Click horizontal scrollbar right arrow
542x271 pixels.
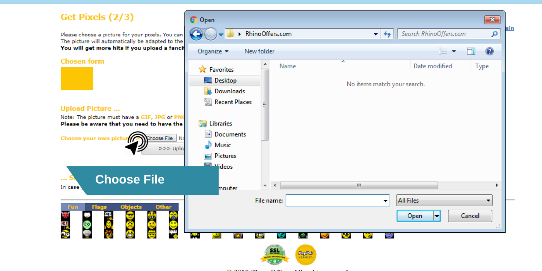(497, 185)
